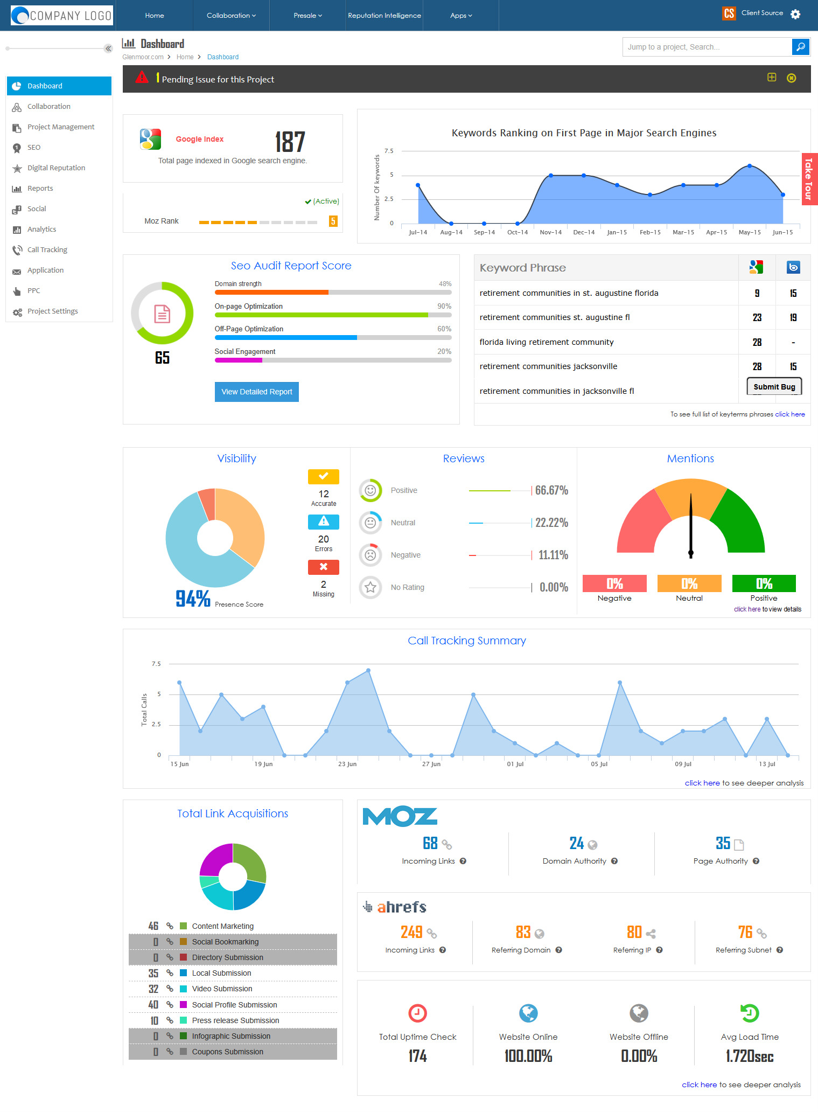Select Digital Reputation in sidebar

pyautogui.click(x=56, y=168)
